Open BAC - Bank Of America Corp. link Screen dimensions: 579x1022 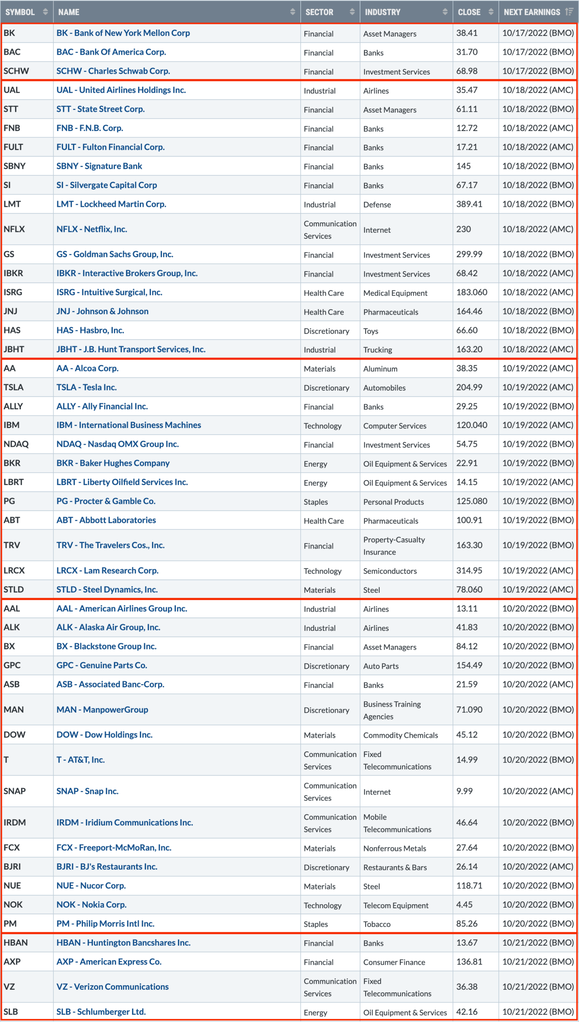pos(111,52)
